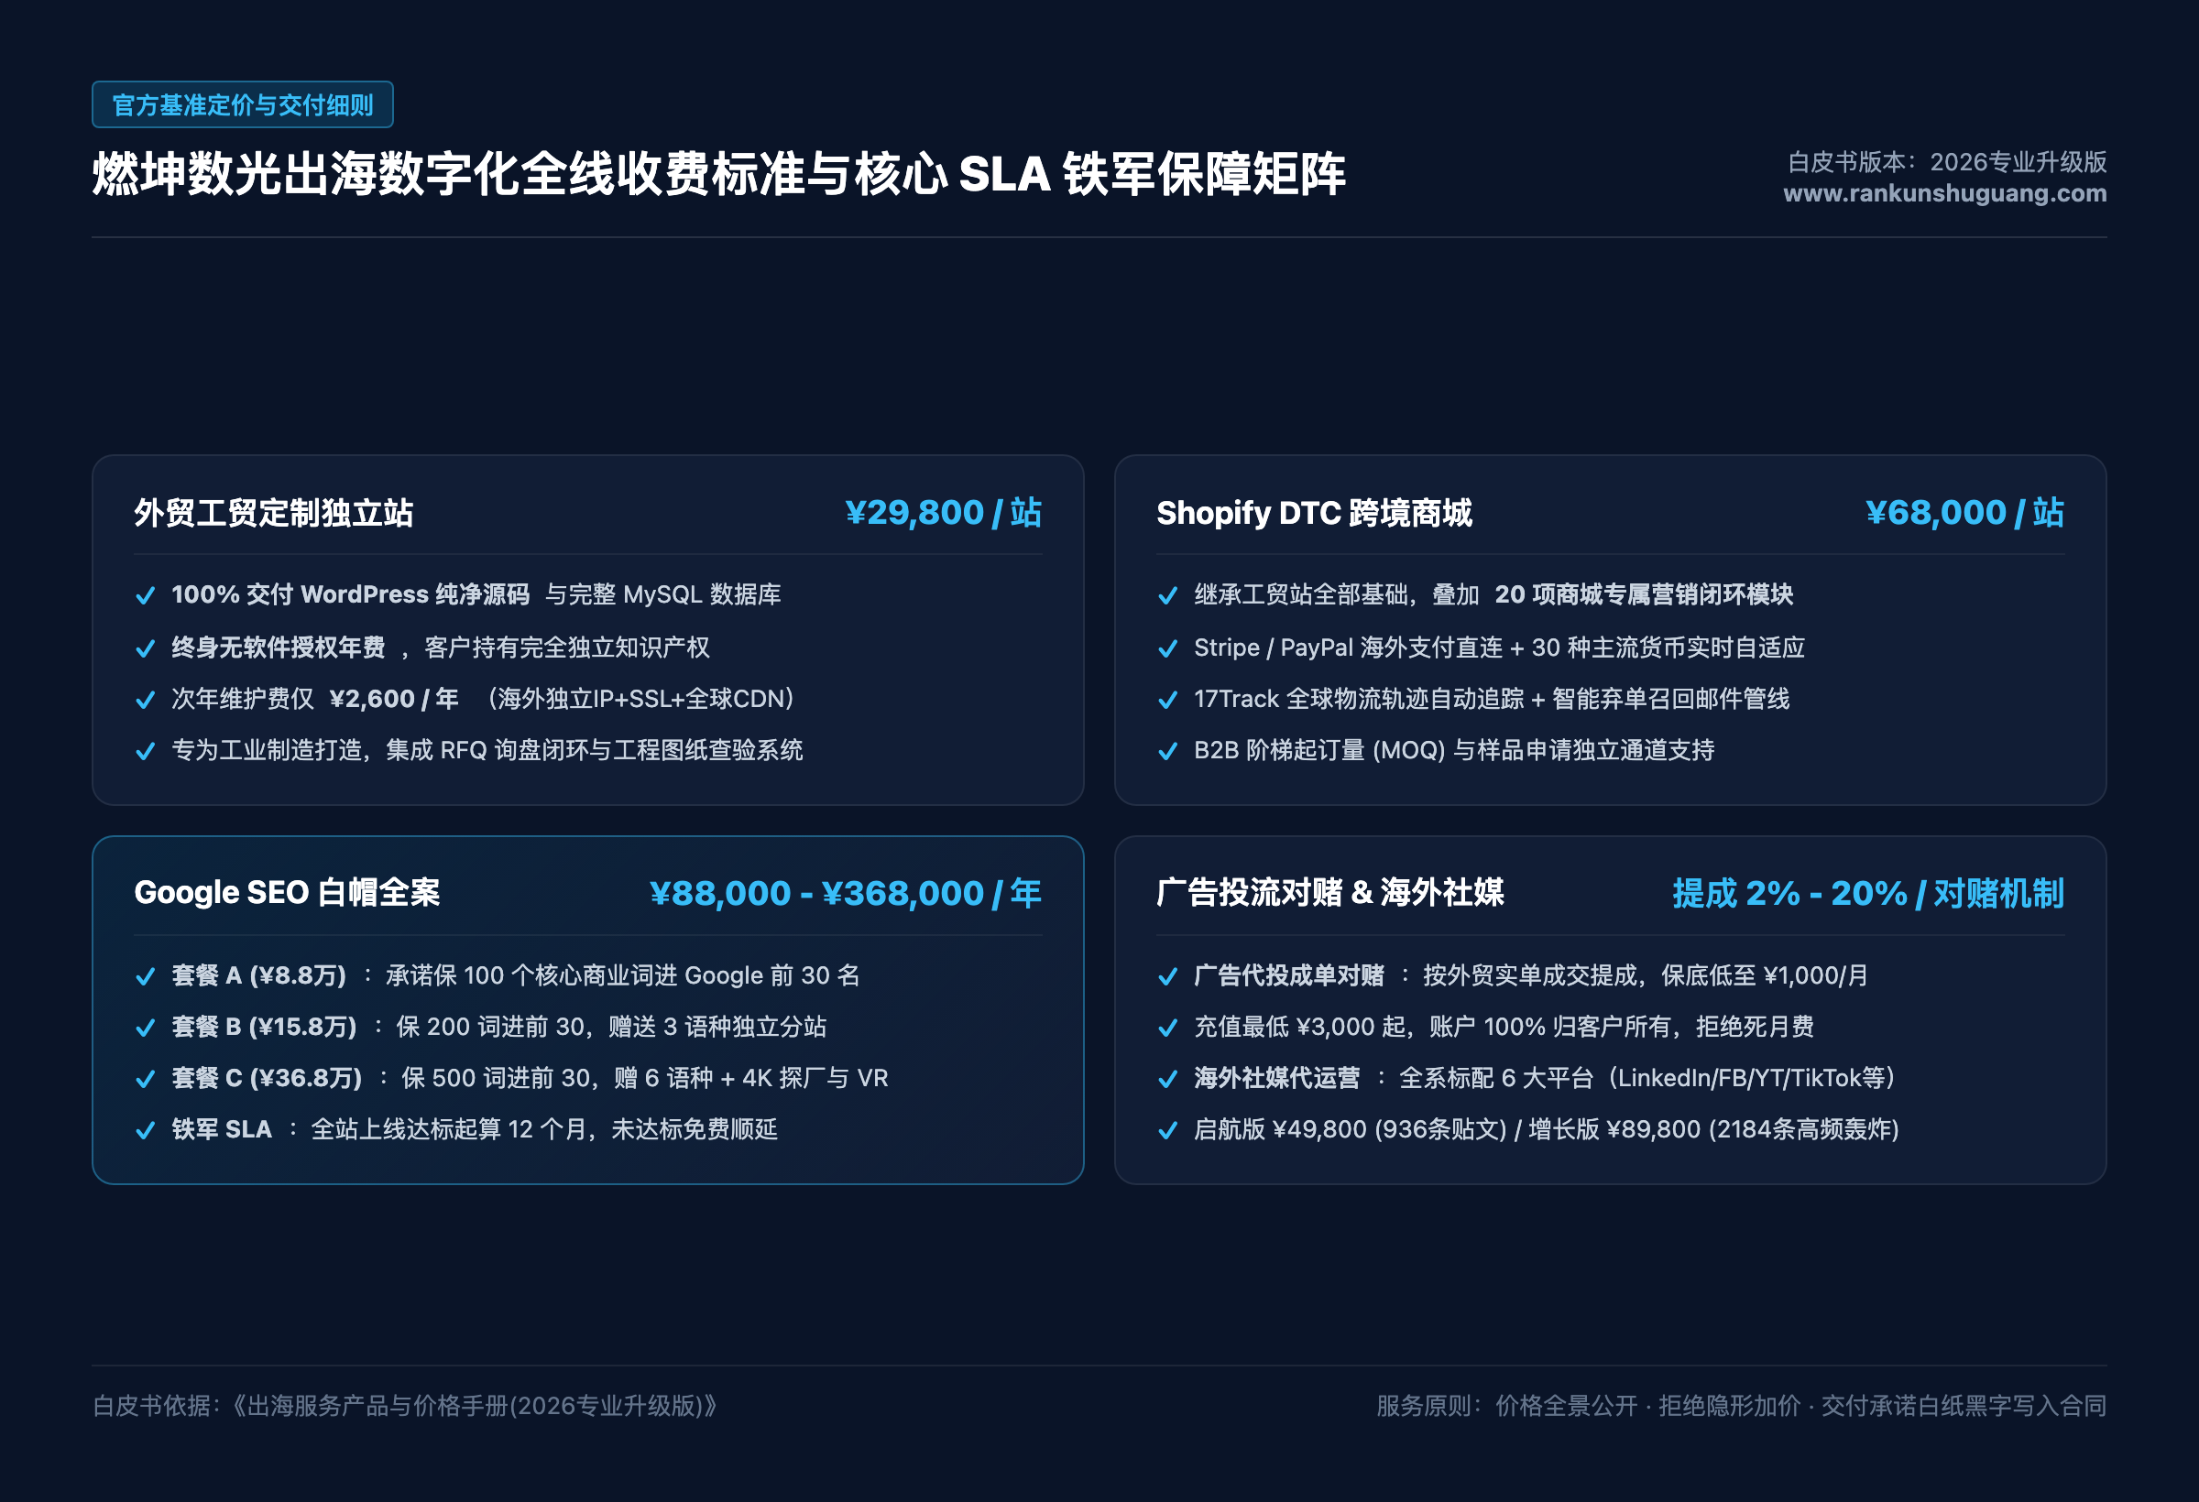
Task: Select the Shopify DTC 跨境商城 card title
Action: click(1313, 513)
